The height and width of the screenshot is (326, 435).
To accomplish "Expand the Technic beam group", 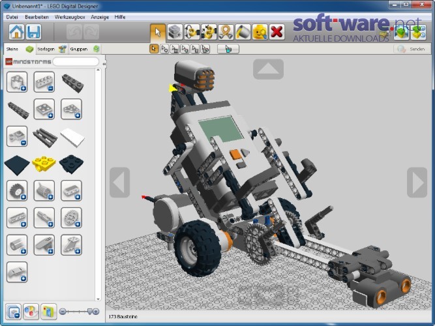I will (17, 218).
